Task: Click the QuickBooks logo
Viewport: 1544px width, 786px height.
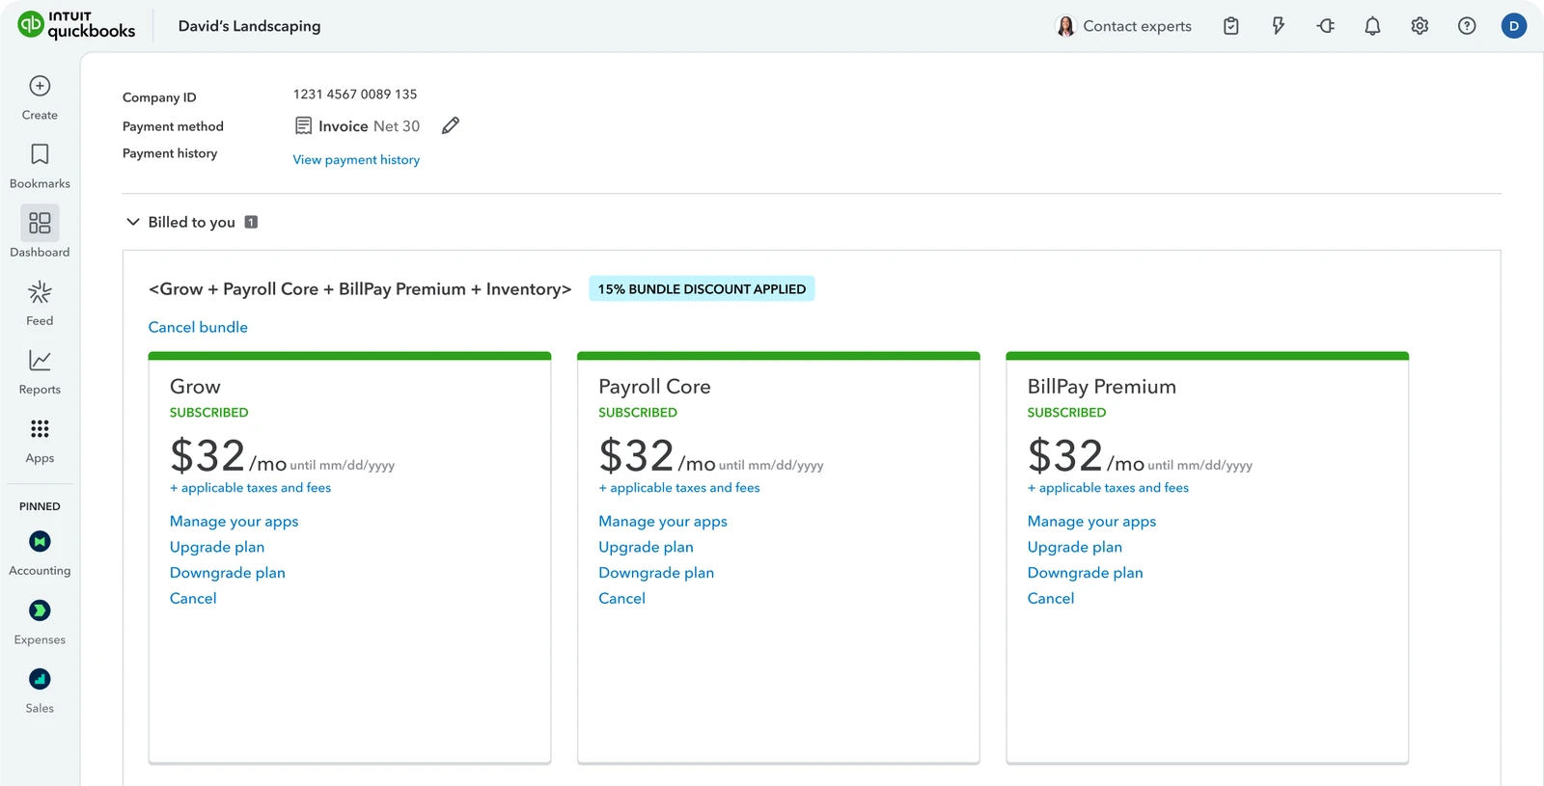Action: (x=77, y=25)
